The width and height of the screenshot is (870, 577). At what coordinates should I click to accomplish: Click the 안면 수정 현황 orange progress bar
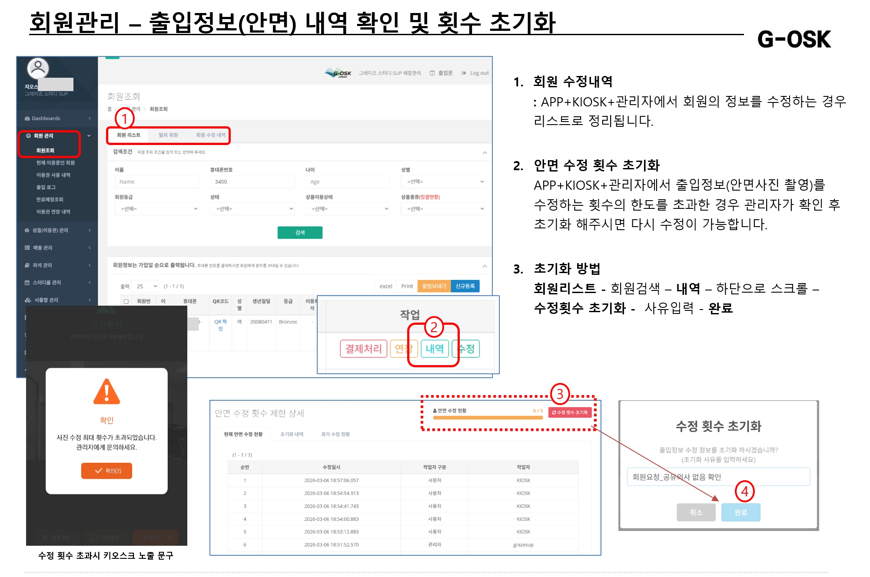tap(488, 418)
